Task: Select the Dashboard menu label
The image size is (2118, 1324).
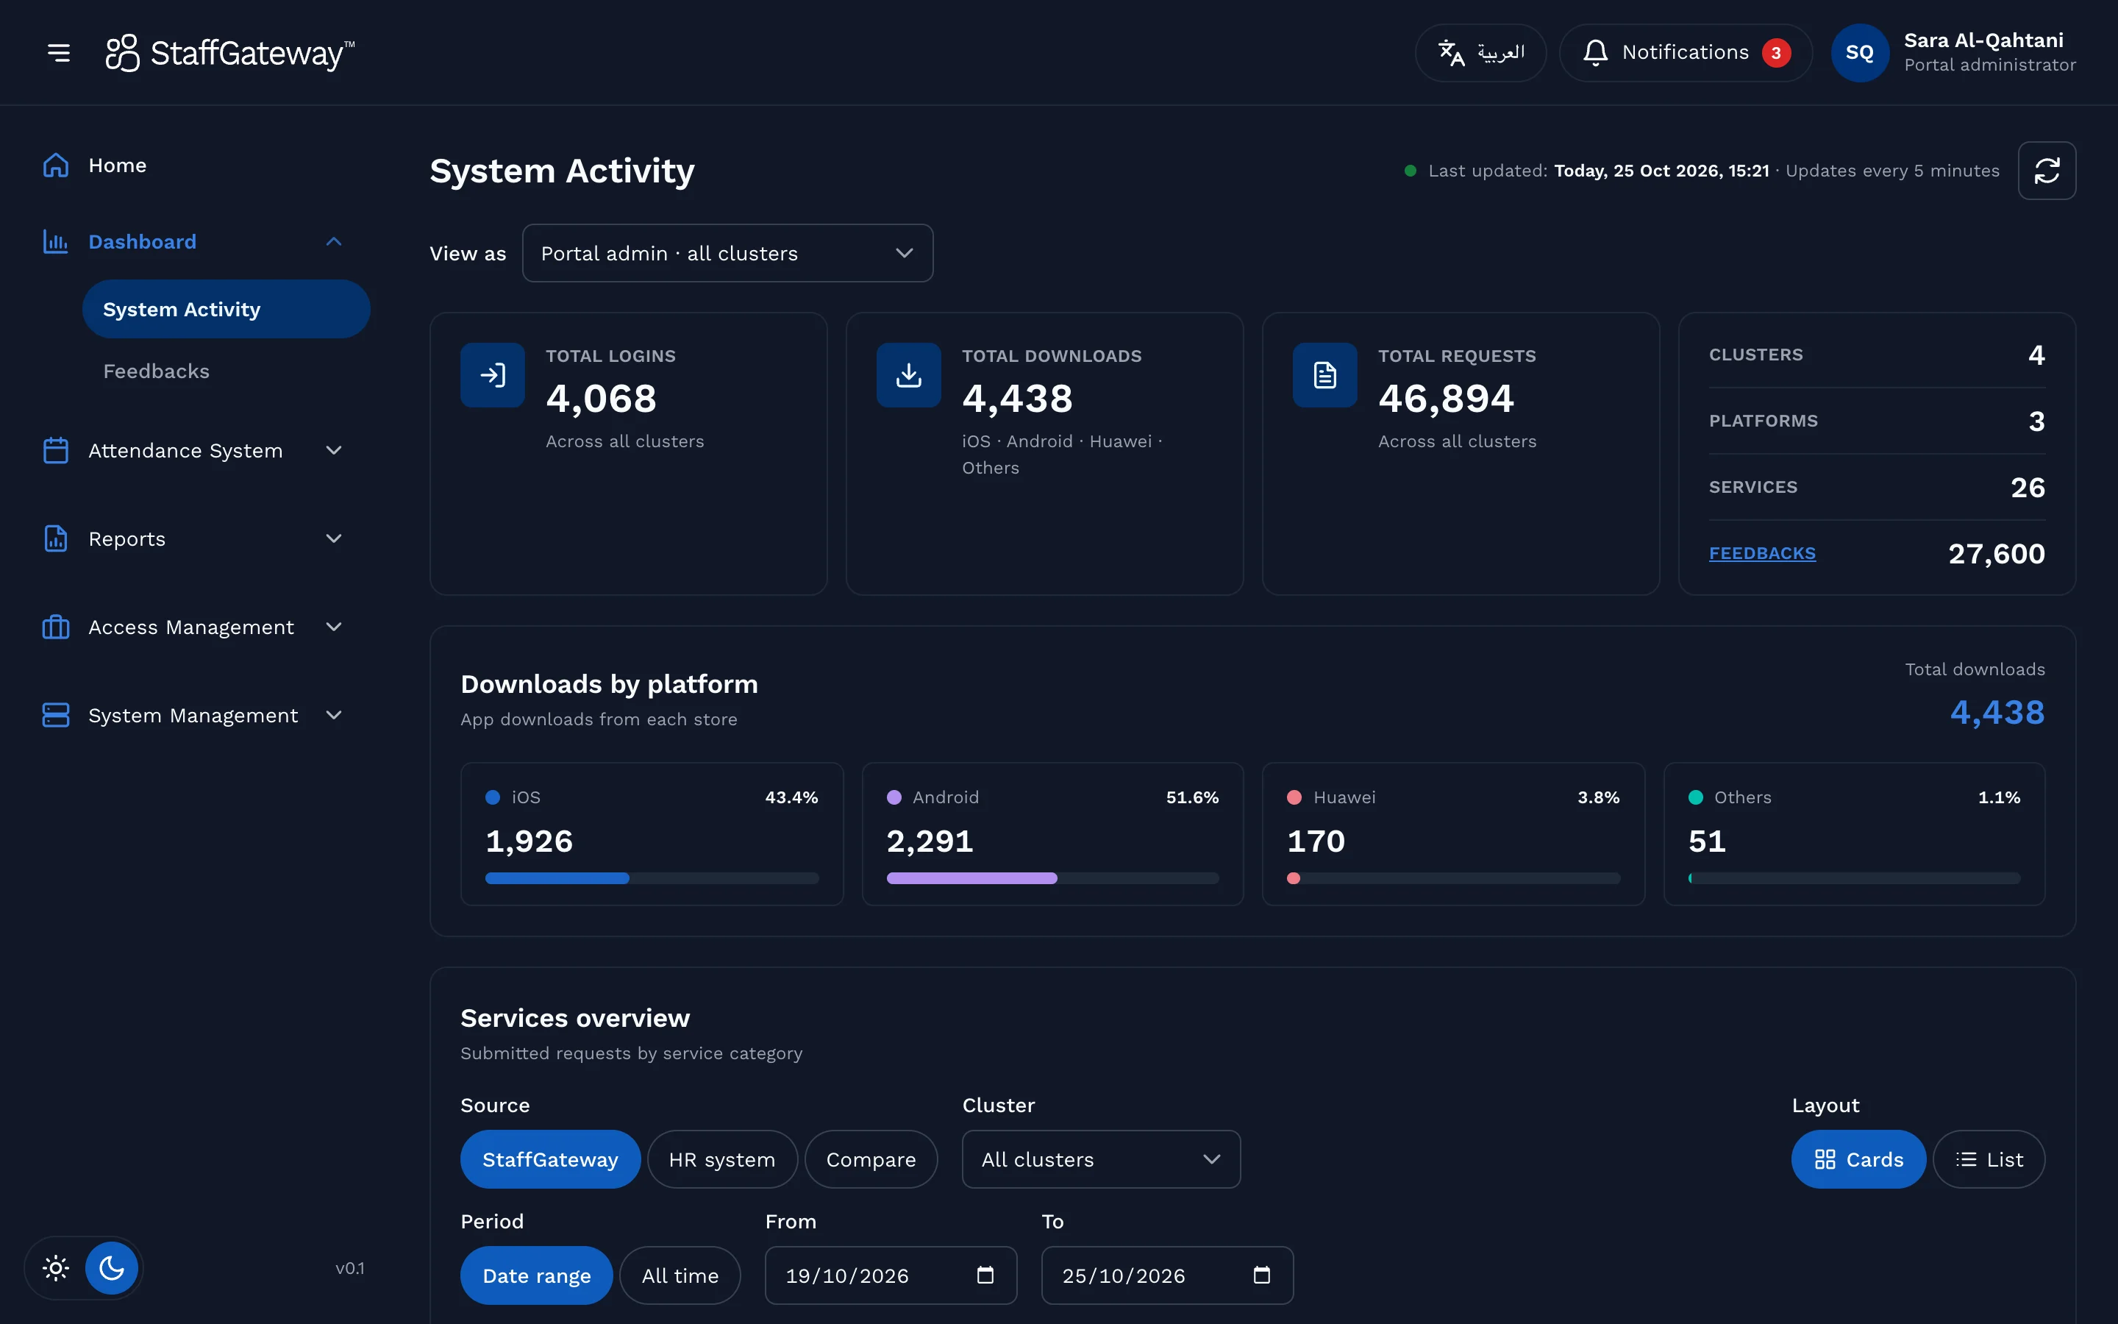Action: tap(142, 242)
